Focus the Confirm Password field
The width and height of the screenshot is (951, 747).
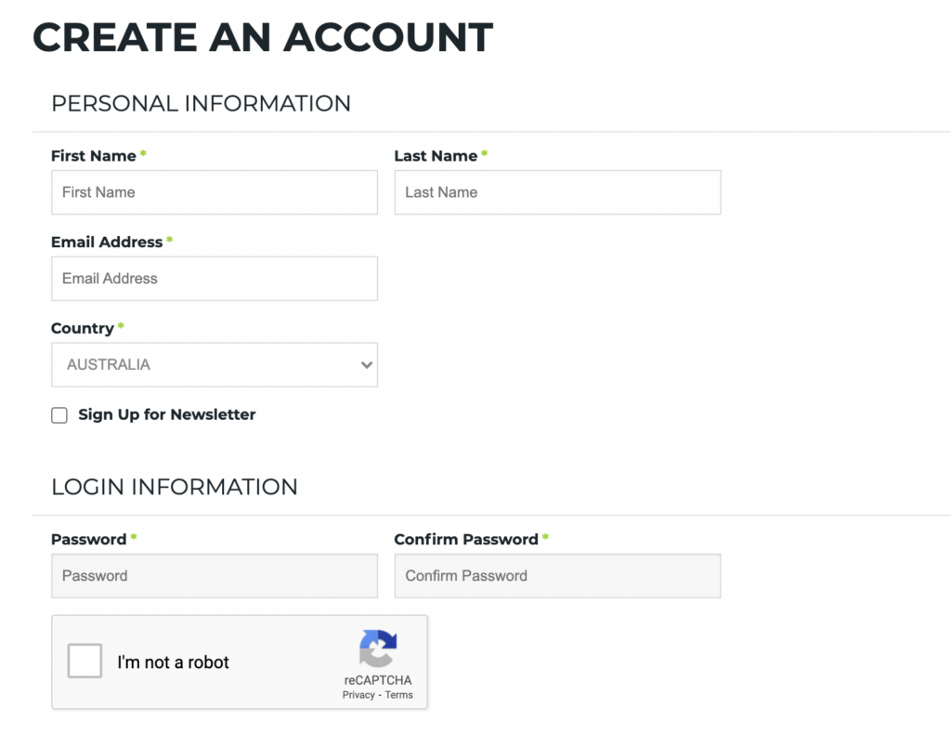click(557, 576)
